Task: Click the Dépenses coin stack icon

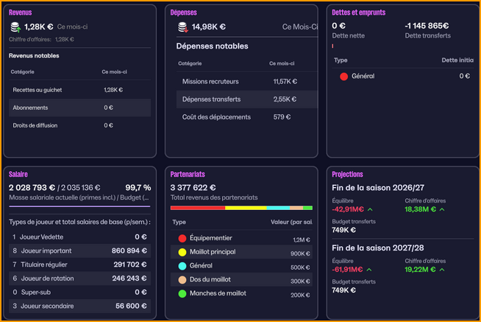Action: (x=182, y=28)
